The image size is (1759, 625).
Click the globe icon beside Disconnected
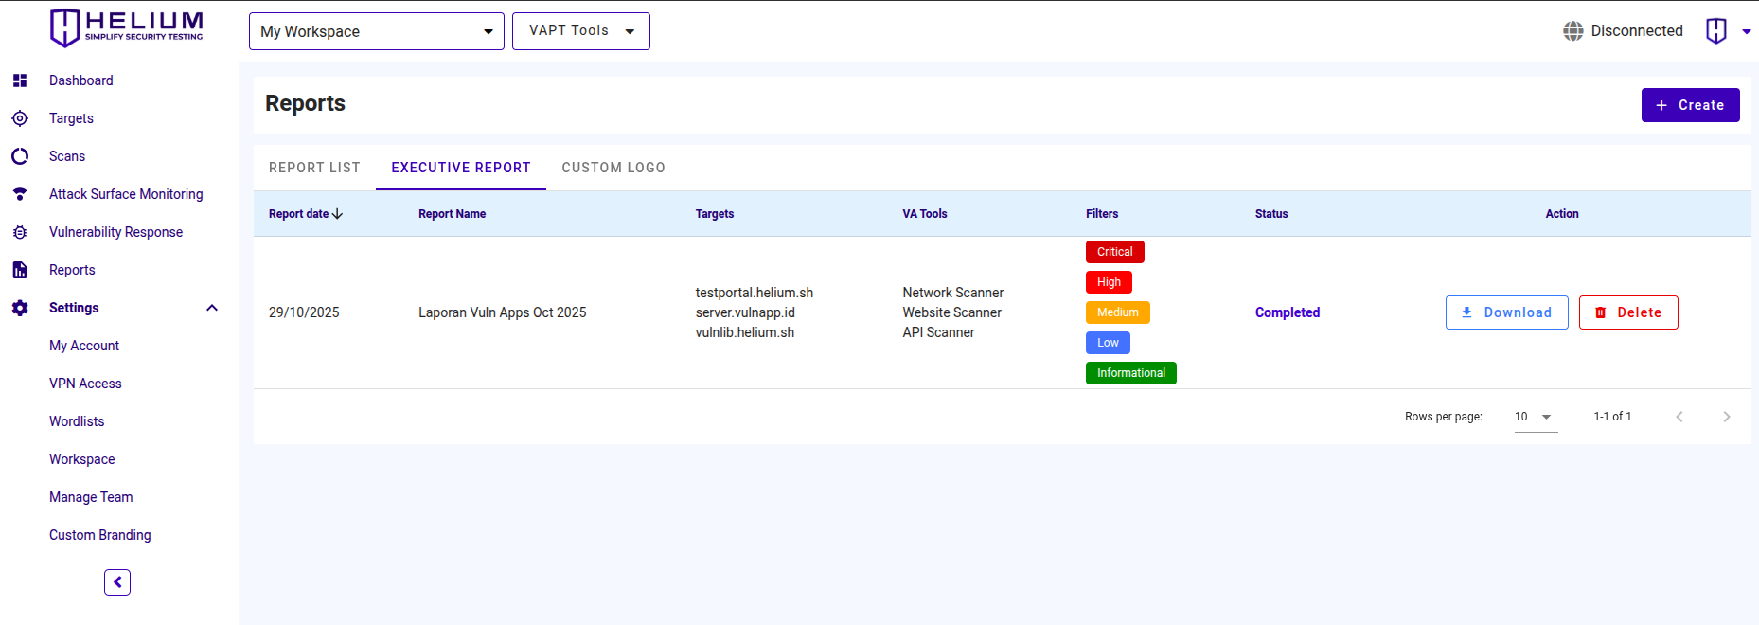pos(1572,31)
